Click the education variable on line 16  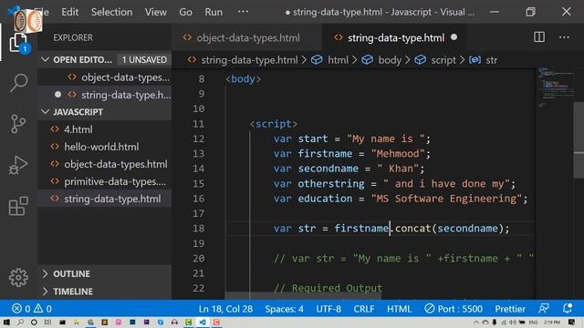[325, 199]
